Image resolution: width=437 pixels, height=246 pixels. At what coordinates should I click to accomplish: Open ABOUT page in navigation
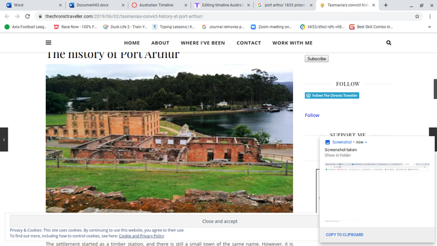point(160,43)
